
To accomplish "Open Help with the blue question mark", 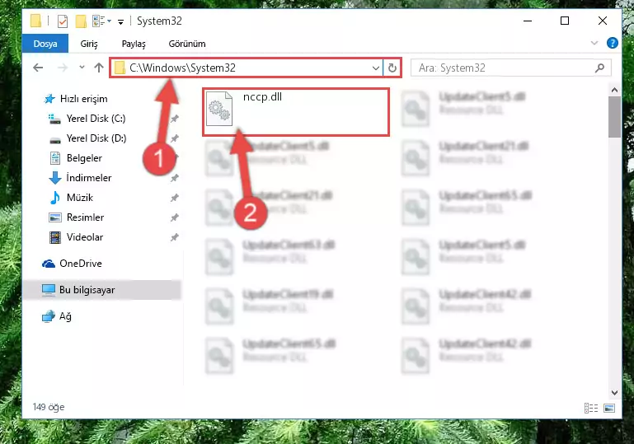I will [x=613, y=43].
